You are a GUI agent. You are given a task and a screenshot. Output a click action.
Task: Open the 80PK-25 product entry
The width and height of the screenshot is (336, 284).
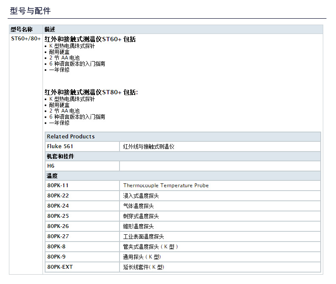pos(58,216)
